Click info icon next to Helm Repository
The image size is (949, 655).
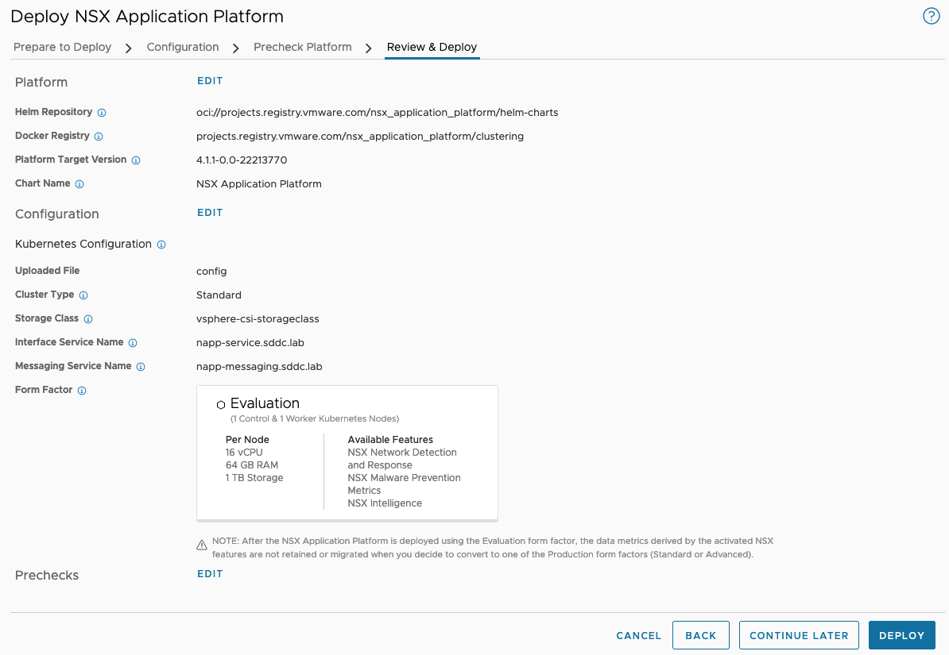click(x=102, y=113)
